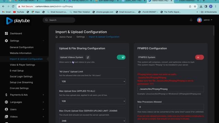This screenshot has height=123, width=219.
Task: Switch to the Domain Portfolio tab
Action: (x=53, y=1)
